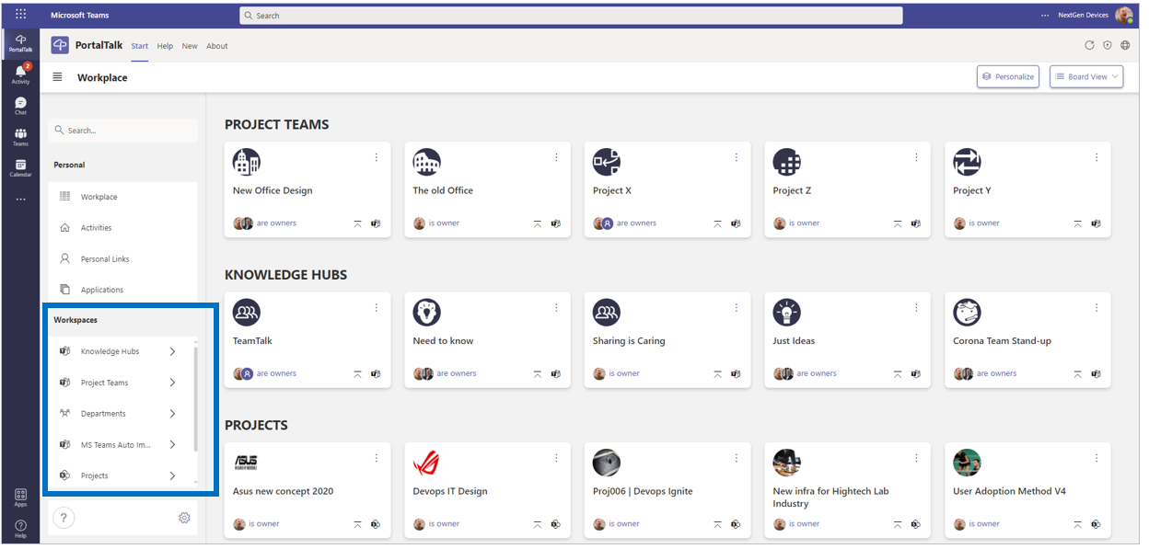The height and width of the screenshot is (549, 1149).
Task: Switch to the Help tab
Action: click(165, 46)
